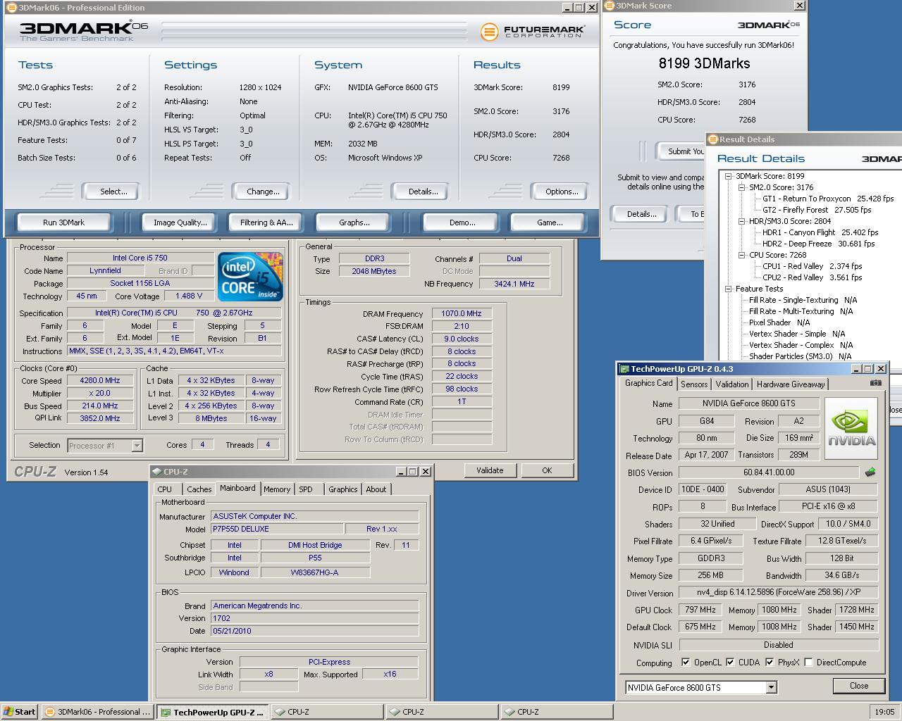Enable the DirectCompute checkbox
The image size is (902, 721).
tap(808, 662)
